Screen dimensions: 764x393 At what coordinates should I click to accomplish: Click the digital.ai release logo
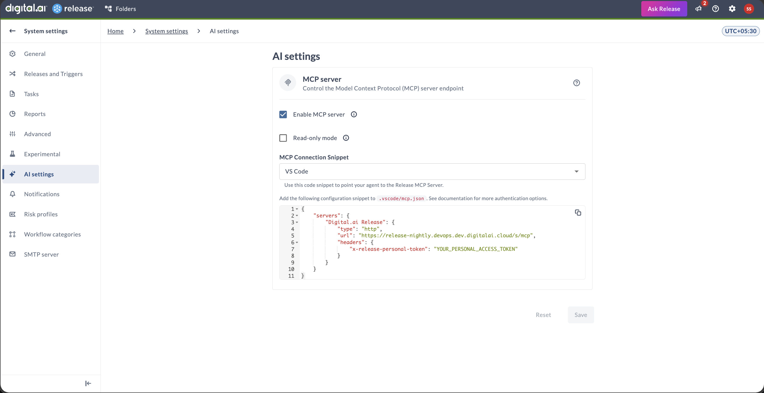[x=49, y=9]
